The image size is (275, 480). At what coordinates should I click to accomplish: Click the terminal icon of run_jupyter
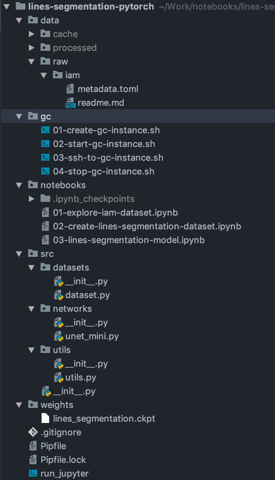[33, 473]
